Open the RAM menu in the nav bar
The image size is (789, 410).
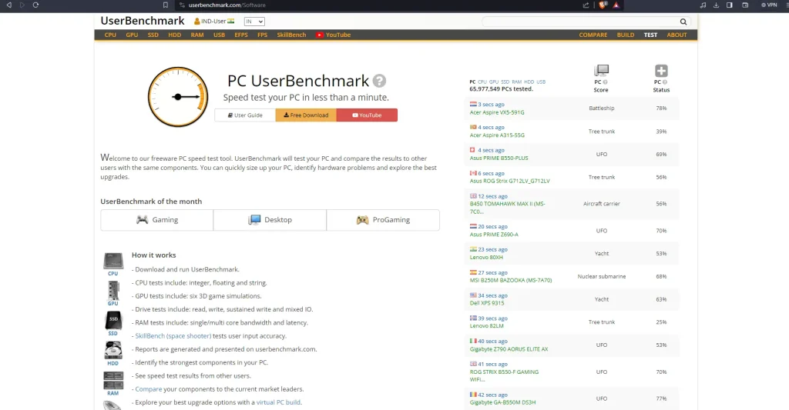pyautogui.click(x=197, y=35)
